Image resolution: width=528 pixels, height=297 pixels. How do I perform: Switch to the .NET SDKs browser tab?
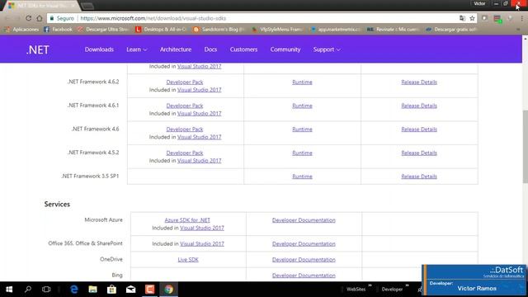42,6
